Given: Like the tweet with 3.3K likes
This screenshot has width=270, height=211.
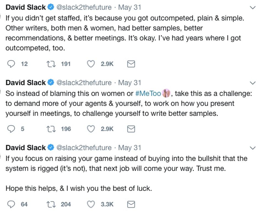Looking at the screenshot, I should coord(91,204).
